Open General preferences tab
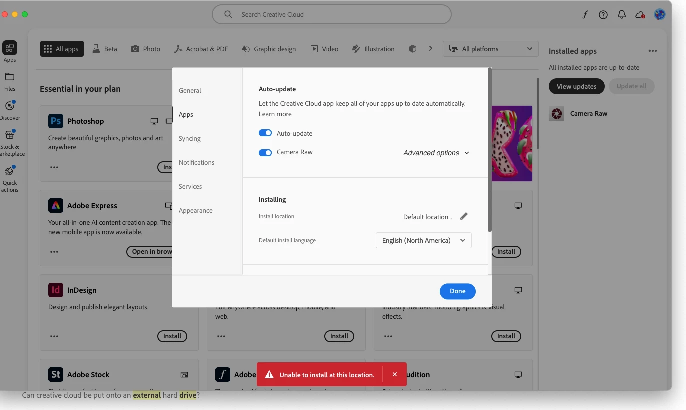The image size is (686, 410). pos(190,90)
